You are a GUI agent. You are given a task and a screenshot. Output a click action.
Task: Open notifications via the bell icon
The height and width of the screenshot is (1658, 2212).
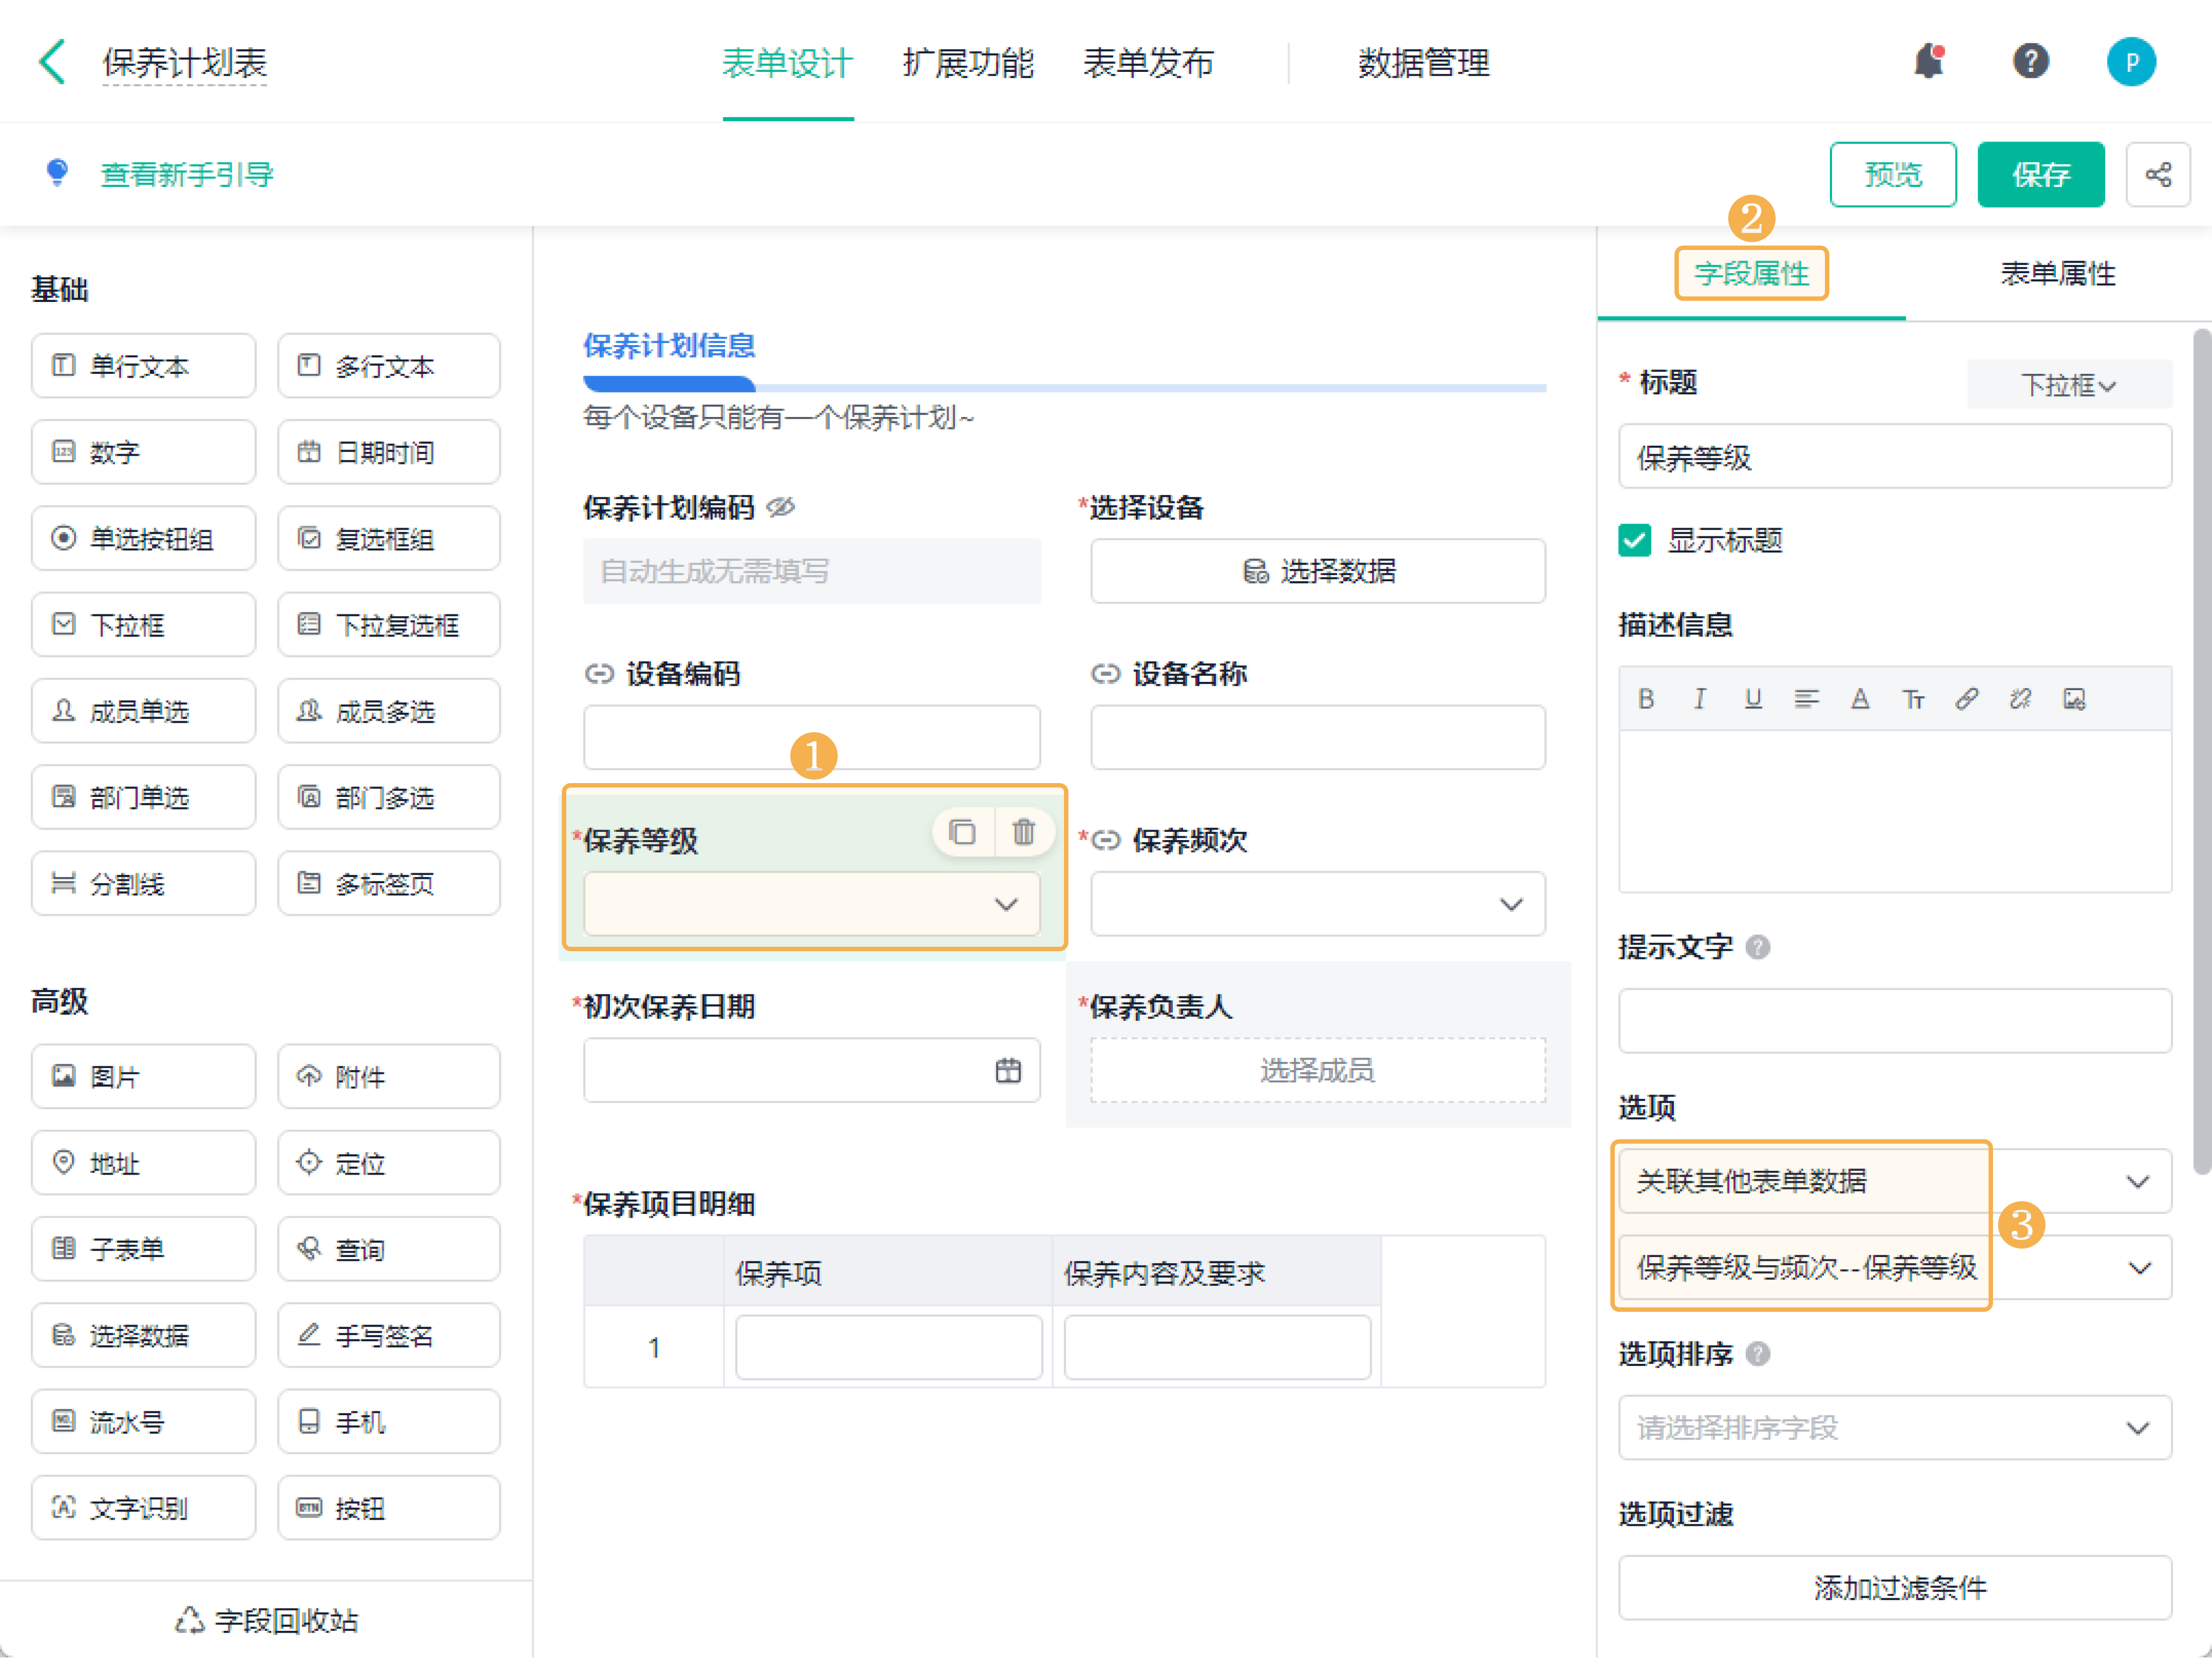pyautogui.click(x=1928, y=62)
